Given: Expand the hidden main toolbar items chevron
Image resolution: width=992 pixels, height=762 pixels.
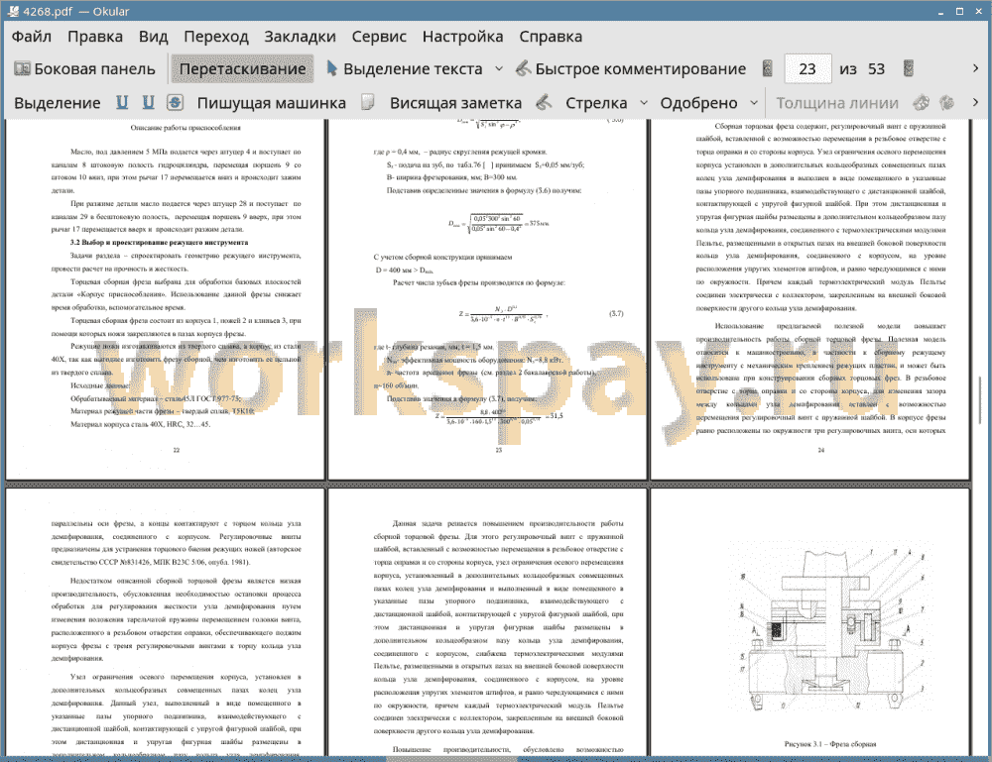Looking at the screenshot, I should (975, 68).
